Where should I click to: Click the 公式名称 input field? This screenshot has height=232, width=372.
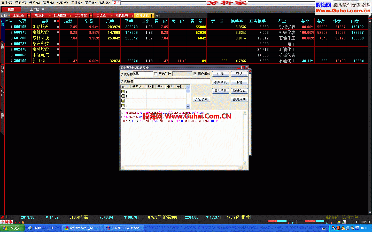click(x=143, y=74)
